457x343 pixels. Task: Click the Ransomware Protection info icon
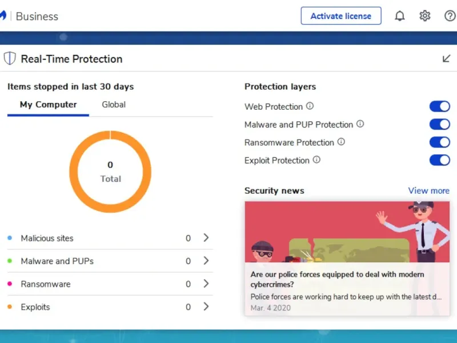[341, 142]
